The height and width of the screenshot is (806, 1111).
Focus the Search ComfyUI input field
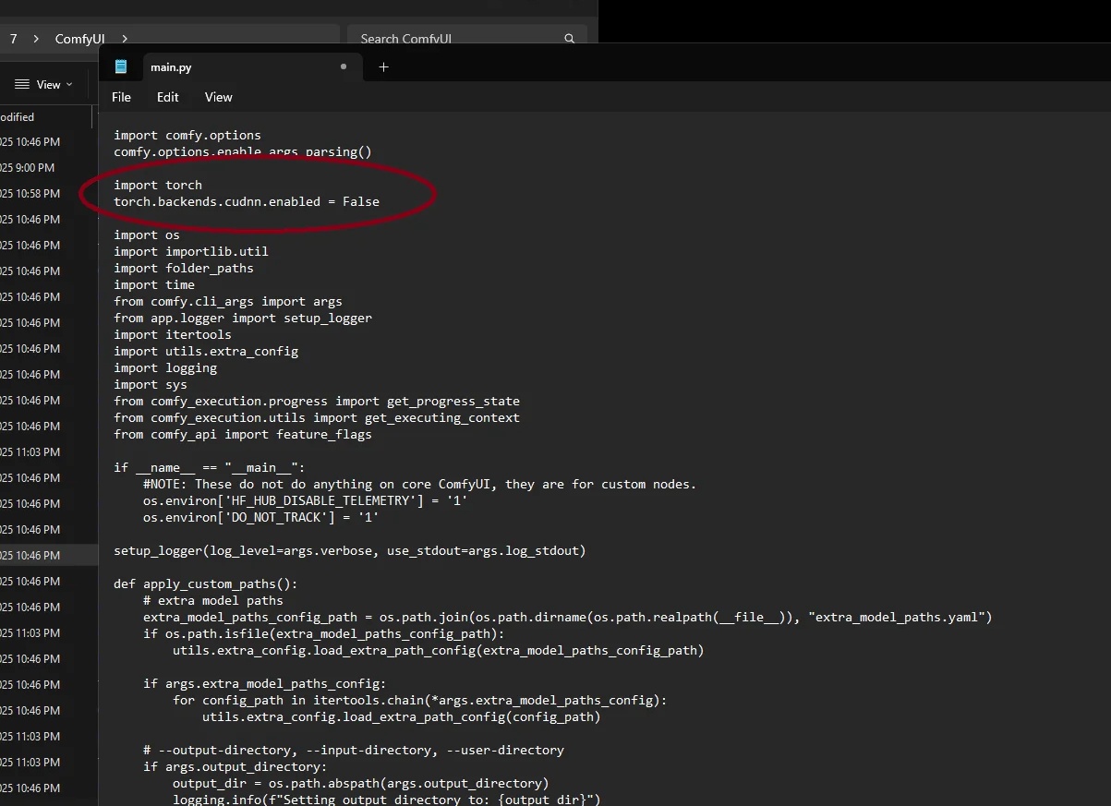click(466, 39)
